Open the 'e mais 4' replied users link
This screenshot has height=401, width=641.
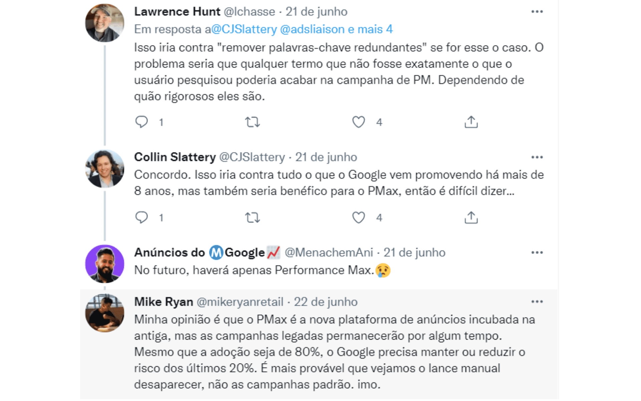370,29
